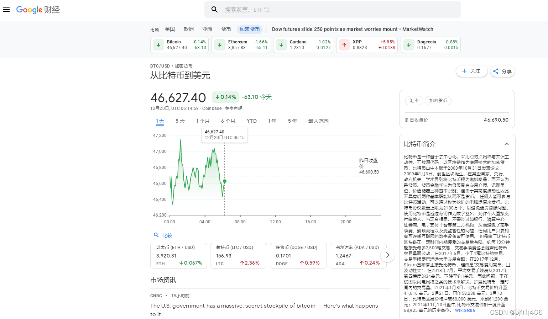
Task: Collapse the 比特币简介 section
Action: point(507,144)
